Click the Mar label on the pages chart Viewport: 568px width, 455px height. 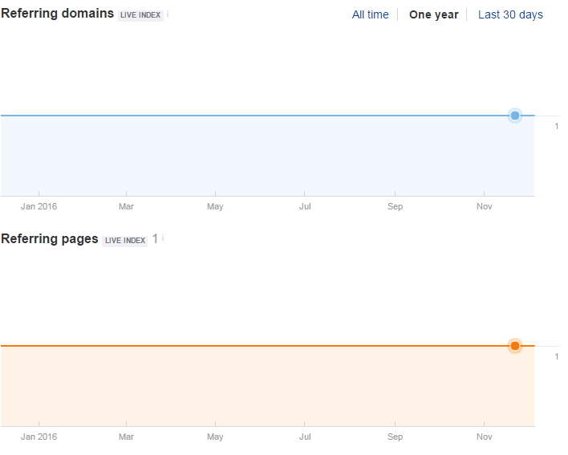pos(126,437)
